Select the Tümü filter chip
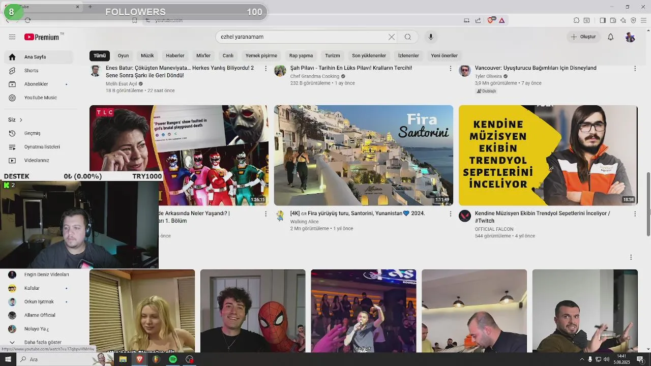The width and height of the screenshot is (651, 366). click(x=100, y=55)
